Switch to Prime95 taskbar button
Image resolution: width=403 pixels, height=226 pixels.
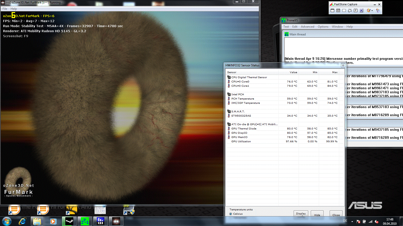click(x=85, y=221)
